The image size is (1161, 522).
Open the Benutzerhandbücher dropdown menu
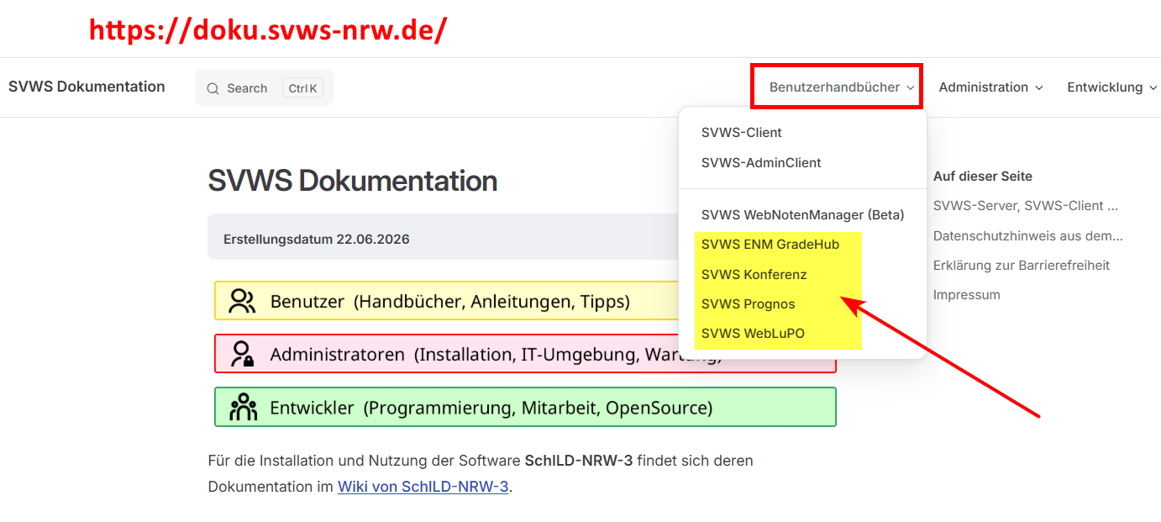842,87
